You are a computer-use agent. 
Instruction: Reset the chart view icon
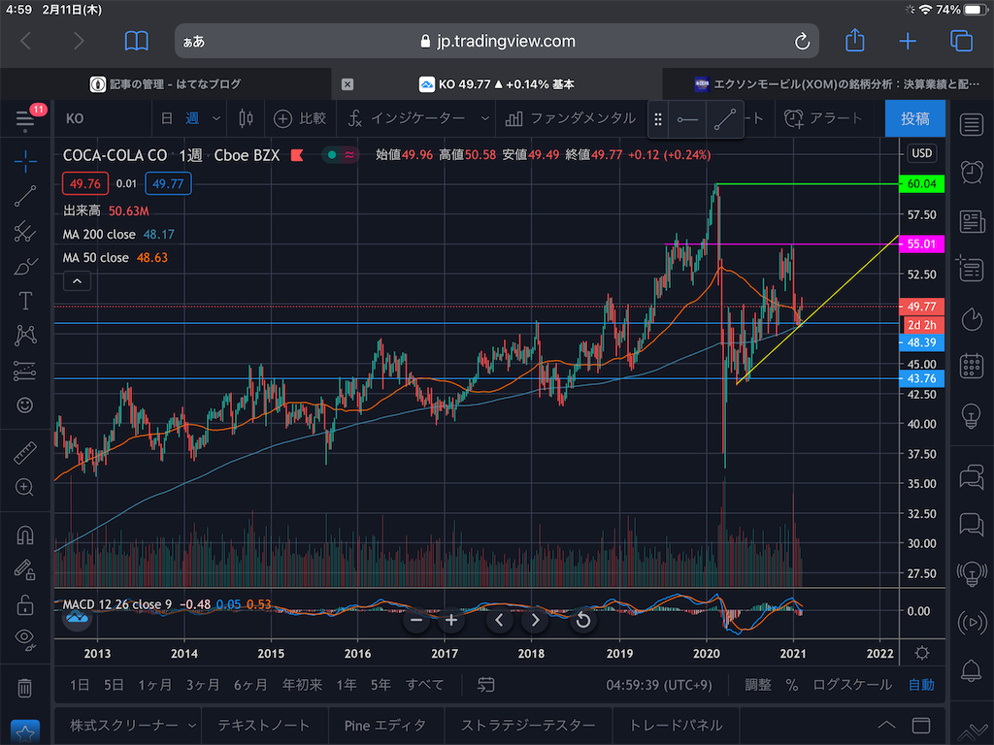[x=583, y=620]
